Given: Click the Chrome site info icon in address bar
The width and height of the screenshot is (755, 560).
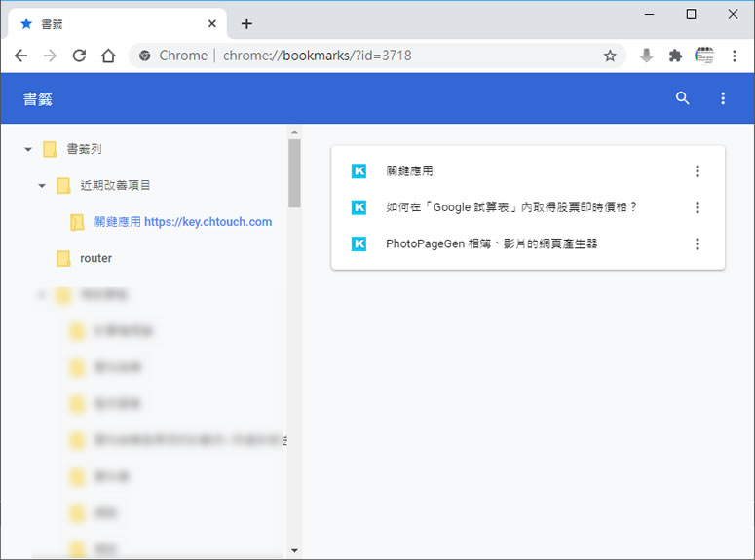Looking at the screenshot, I should click(x=144, y=56).
